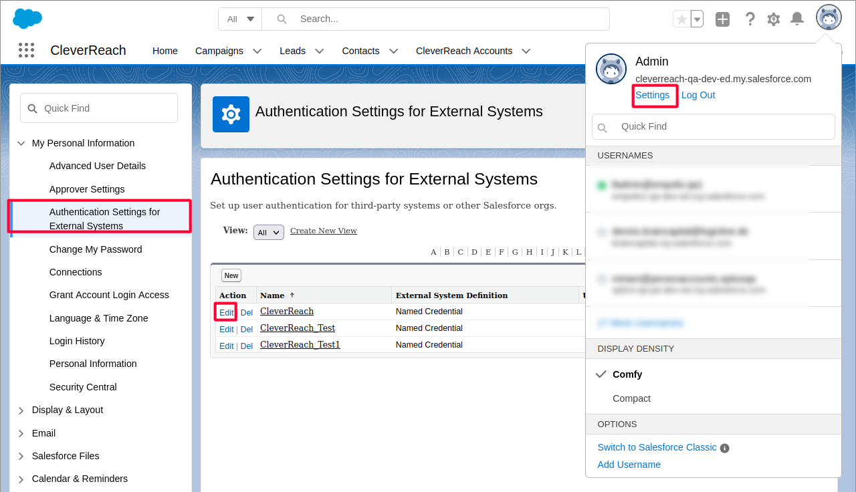
Task: Open the Contacts tab
Action: (x=361, y=51)
